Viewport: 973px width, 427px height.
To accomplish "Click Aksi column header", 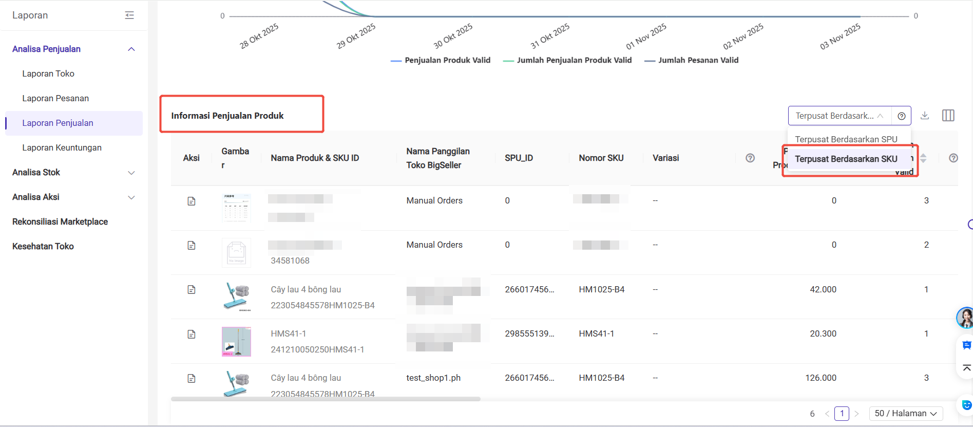I will [x=191, y=158].
